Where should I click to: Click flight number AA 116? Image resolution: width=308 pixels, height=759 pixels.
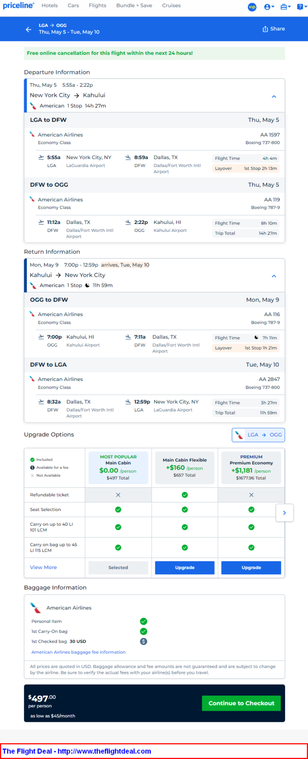(272, 315)
